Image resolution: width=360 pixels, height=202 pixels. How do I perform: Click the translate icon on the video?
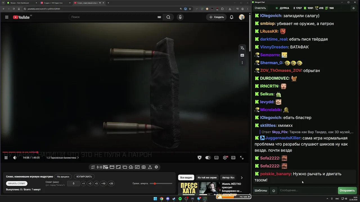tap(242, 48)
